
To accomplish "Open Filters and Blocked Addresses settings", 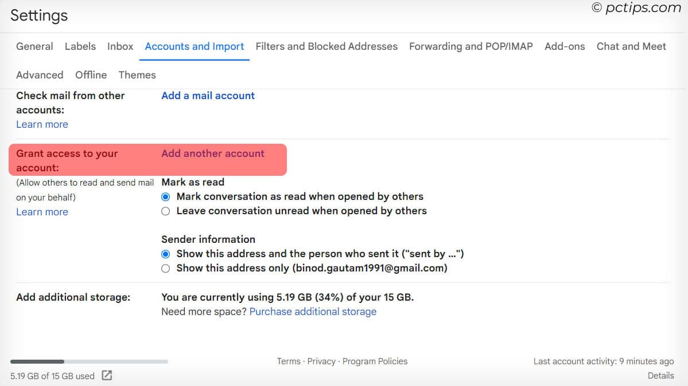I will 326,46.
